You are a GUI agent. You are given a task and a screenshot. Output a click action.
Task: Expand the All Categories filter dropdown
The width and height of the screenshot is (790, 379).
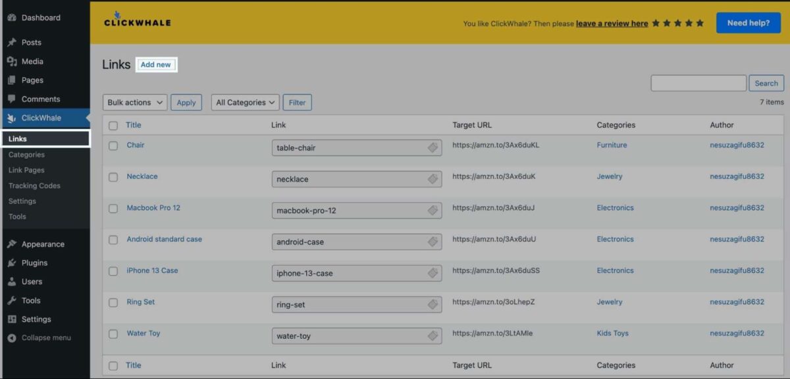(x=245, y=103)
